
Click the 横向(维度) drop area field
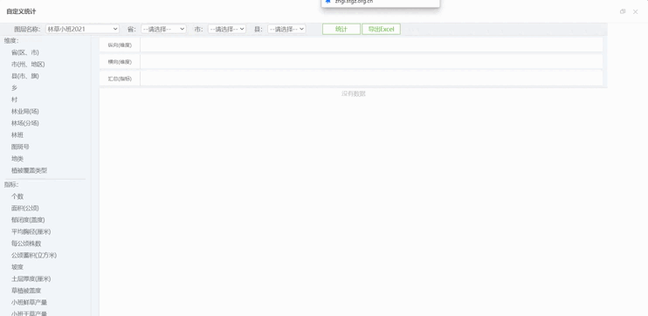click(x=371, y=62)
